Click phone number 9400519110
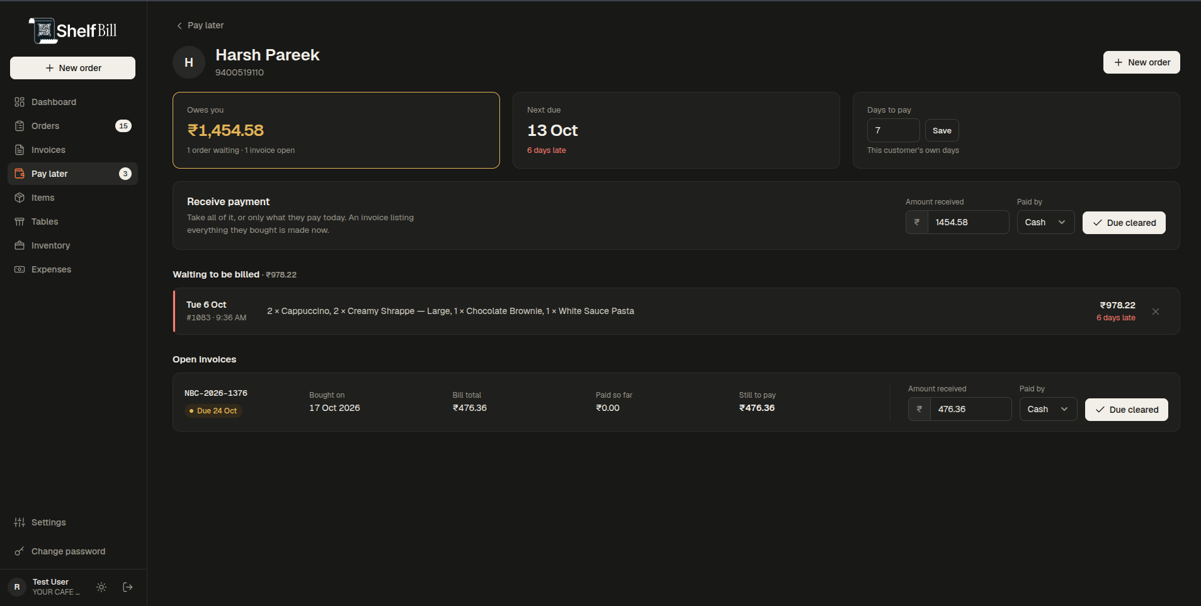This screenshot has height=606, width=1201. (x=239, y=72)
